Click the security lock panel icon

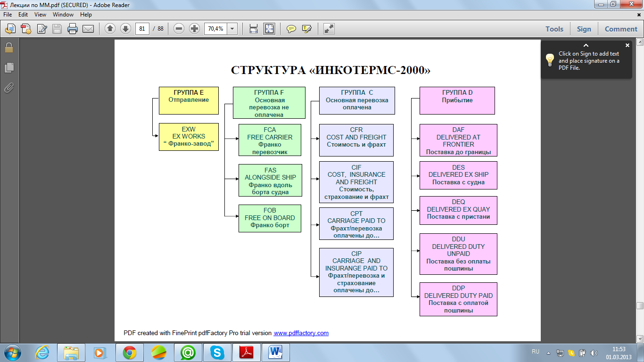(x=9, y=48)
